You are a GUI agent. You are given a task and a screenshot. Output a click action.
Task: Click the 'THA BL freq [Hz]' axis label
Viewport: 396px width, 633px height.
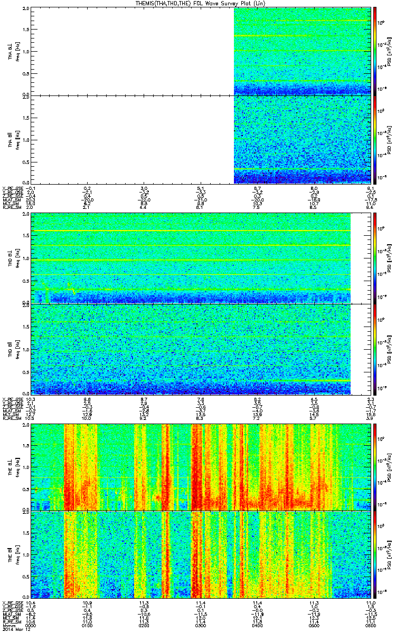click(13, 51)
